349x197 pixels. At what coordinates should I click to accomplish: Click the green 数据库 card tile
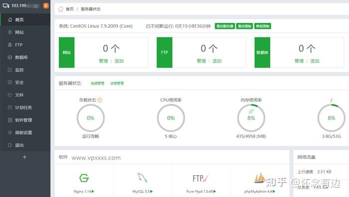pos(262,52)
